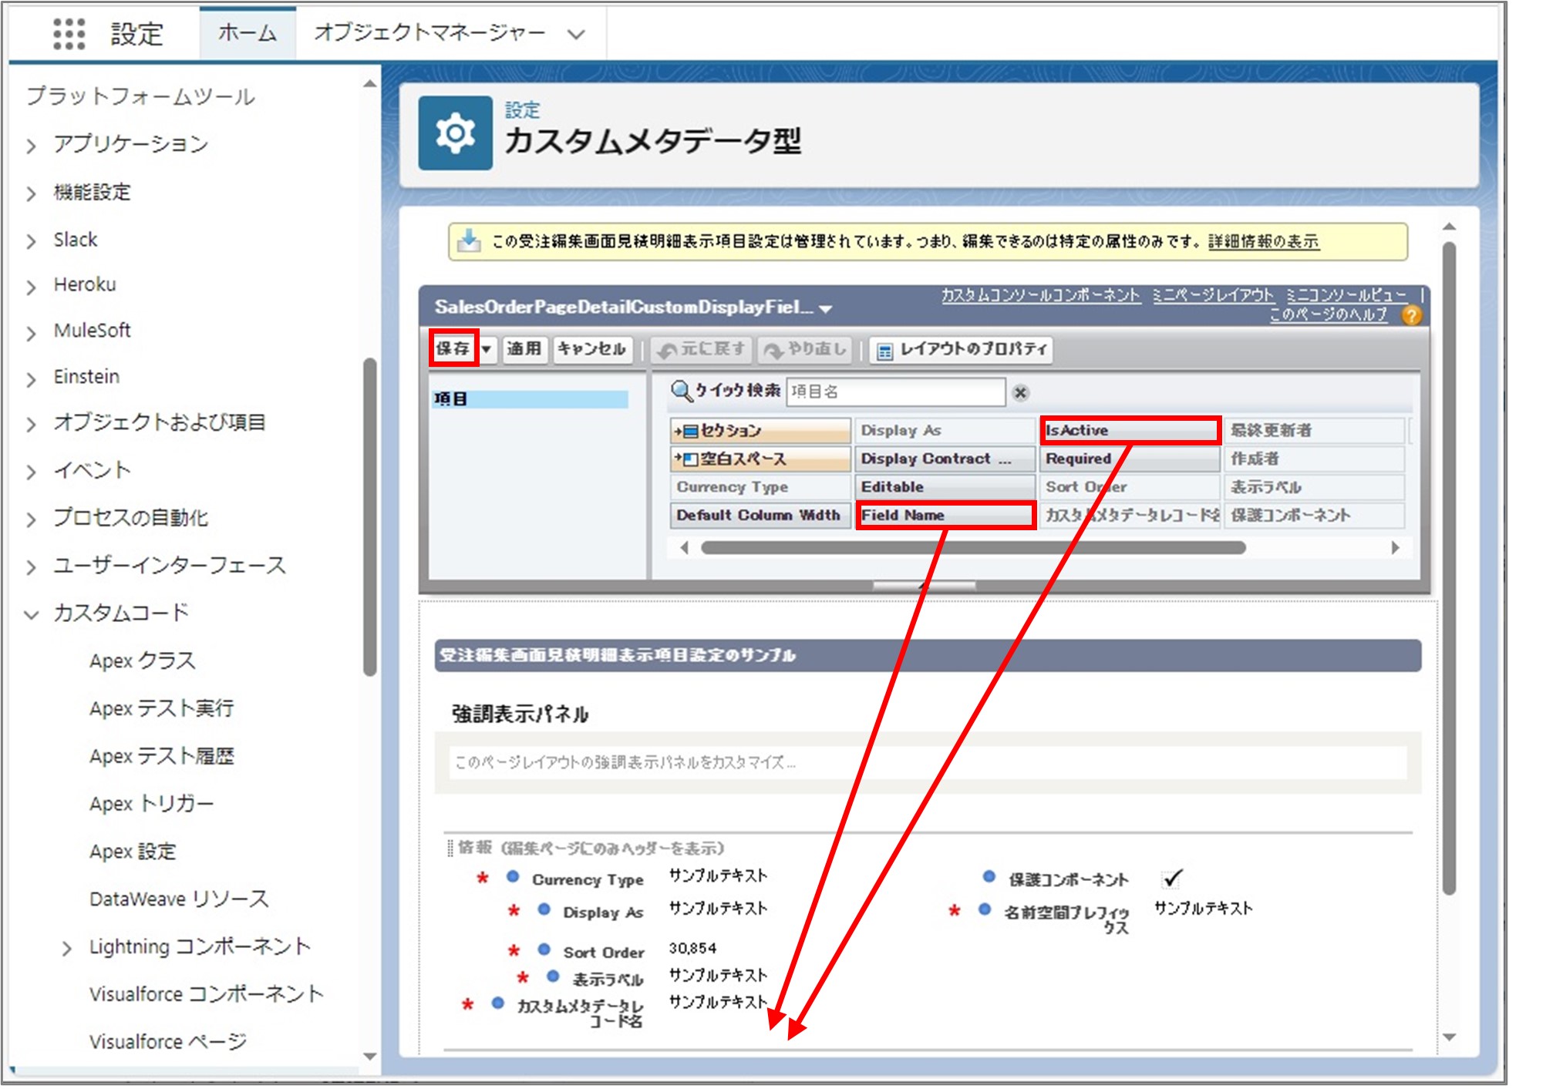
Task: Select the セクション palette item
Action: 760,430
